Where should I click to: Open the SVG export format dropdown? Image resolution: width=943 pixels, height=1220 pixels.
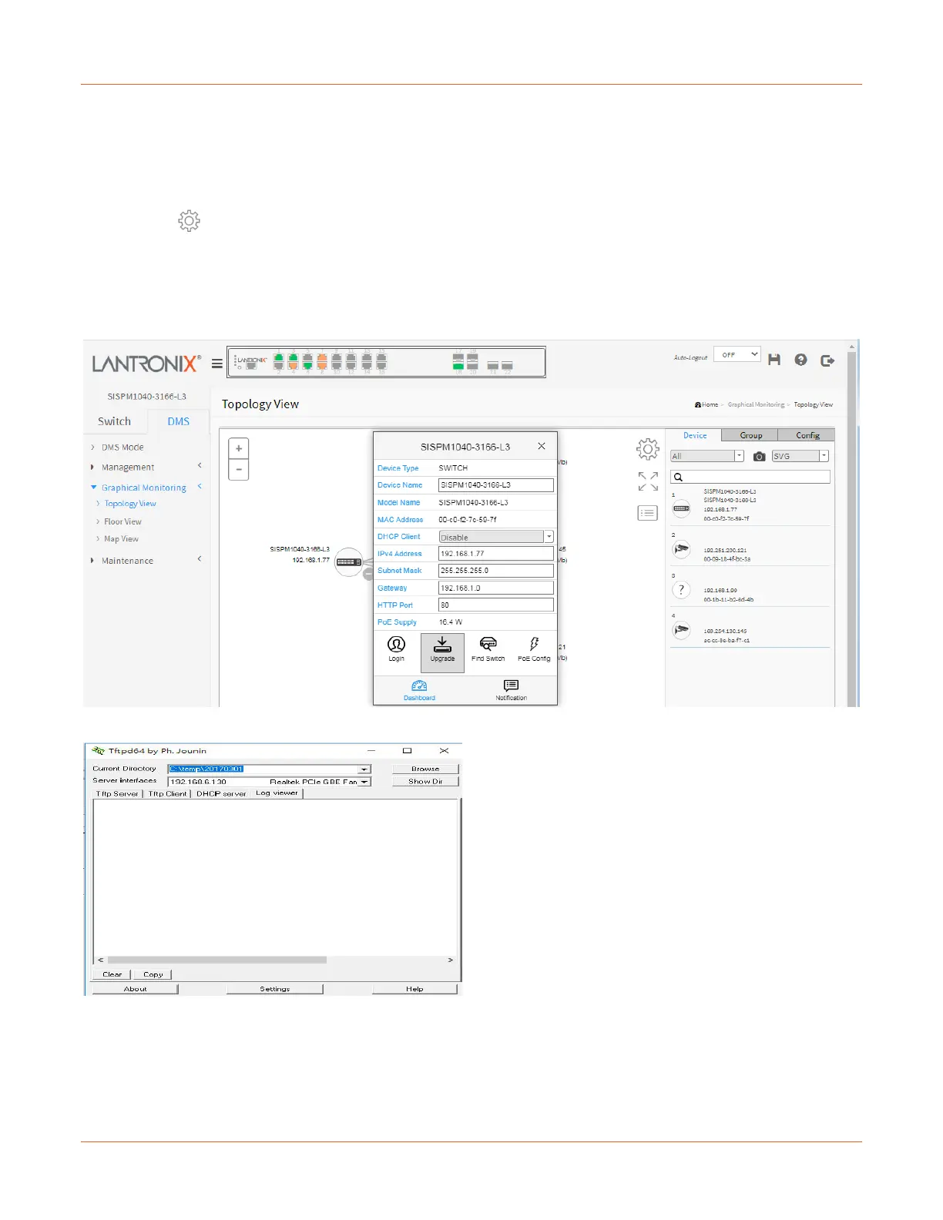tap(800, 456)
